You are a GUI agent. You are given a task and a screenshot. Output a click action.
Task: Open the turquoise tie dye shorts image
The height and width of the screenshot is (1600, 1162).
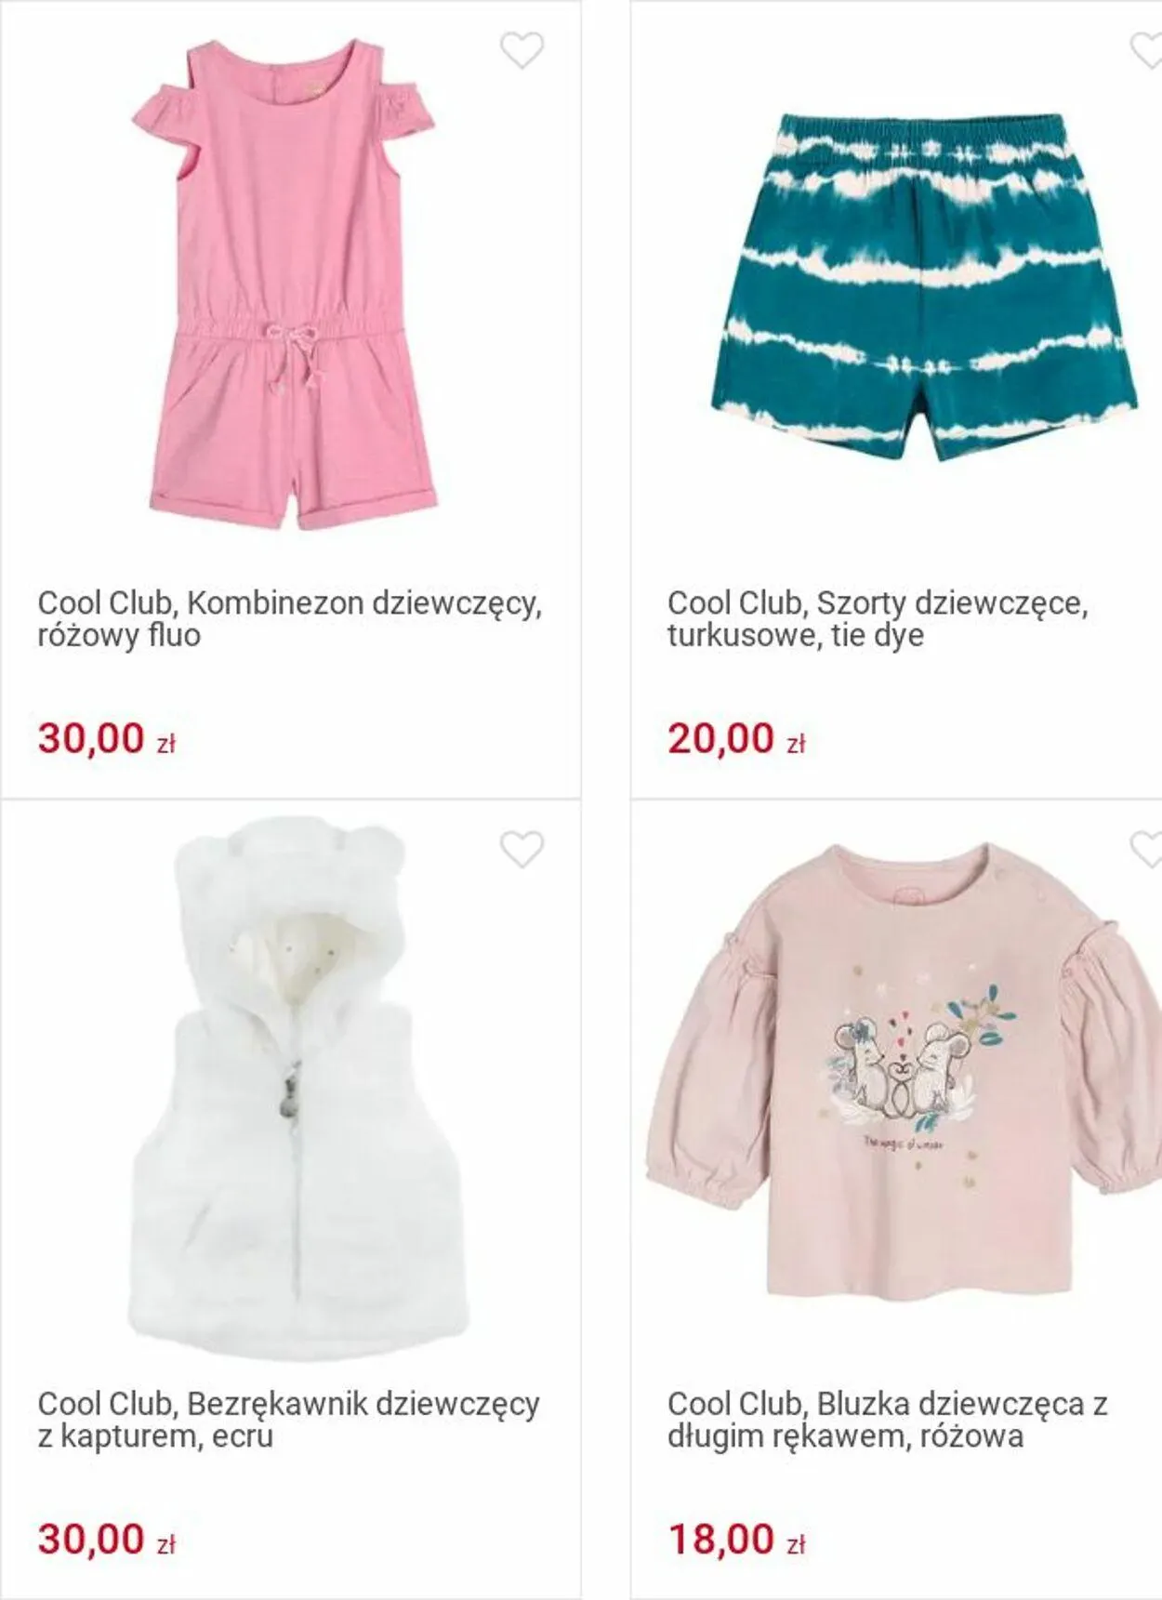click(x=923, y=286)
